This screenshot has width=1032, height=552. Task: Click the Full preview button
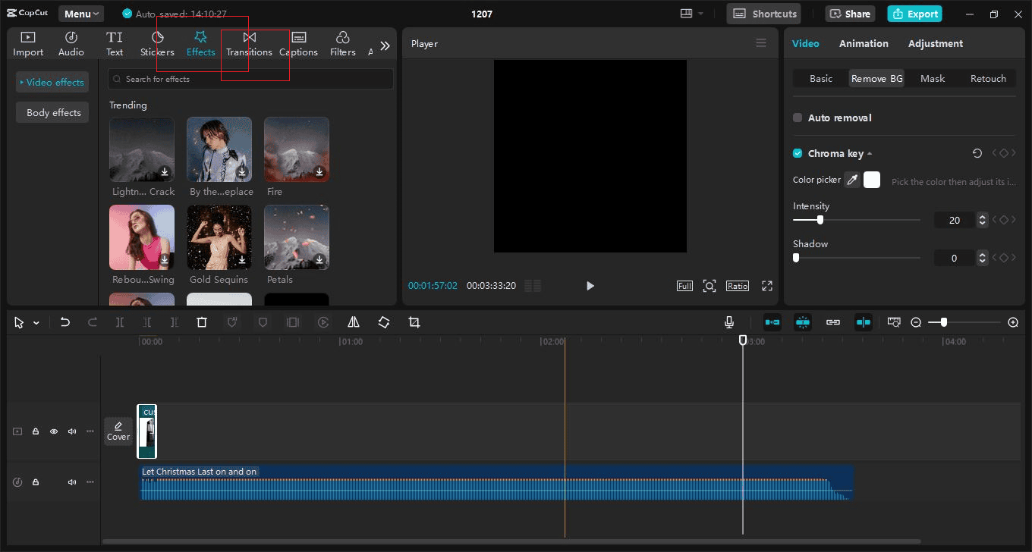[x=684, y=286]
